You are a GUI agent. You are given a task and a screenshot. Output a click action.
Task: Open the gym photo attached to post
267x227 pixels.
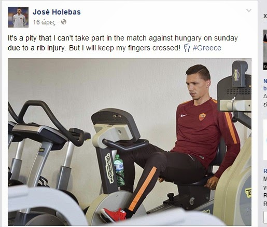[x=130, y=142]
